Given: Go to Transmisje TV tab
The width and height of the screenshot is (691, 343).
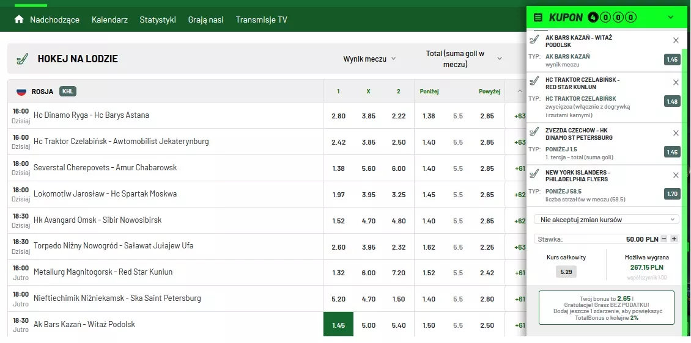Looking at the screenshot, I should point(261,20).
